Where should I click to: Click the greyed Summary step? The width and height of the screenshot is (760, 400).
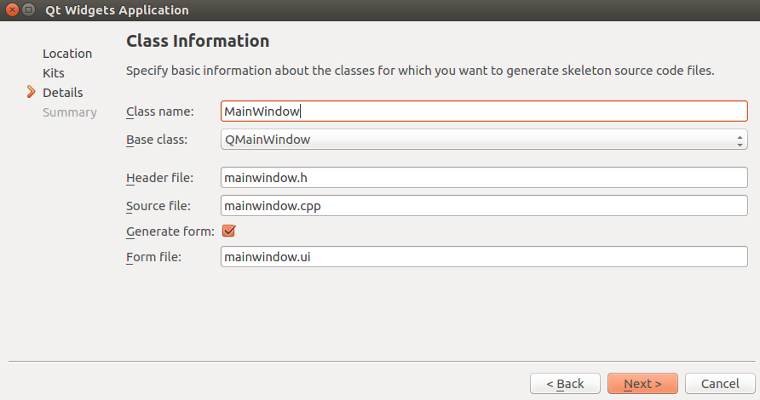pyautogui.click(x=69, y=112)
